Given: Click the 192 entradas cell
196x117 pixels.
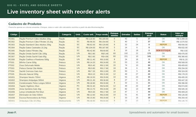Looking at the screenshot, I should click(x=126, y=53).
